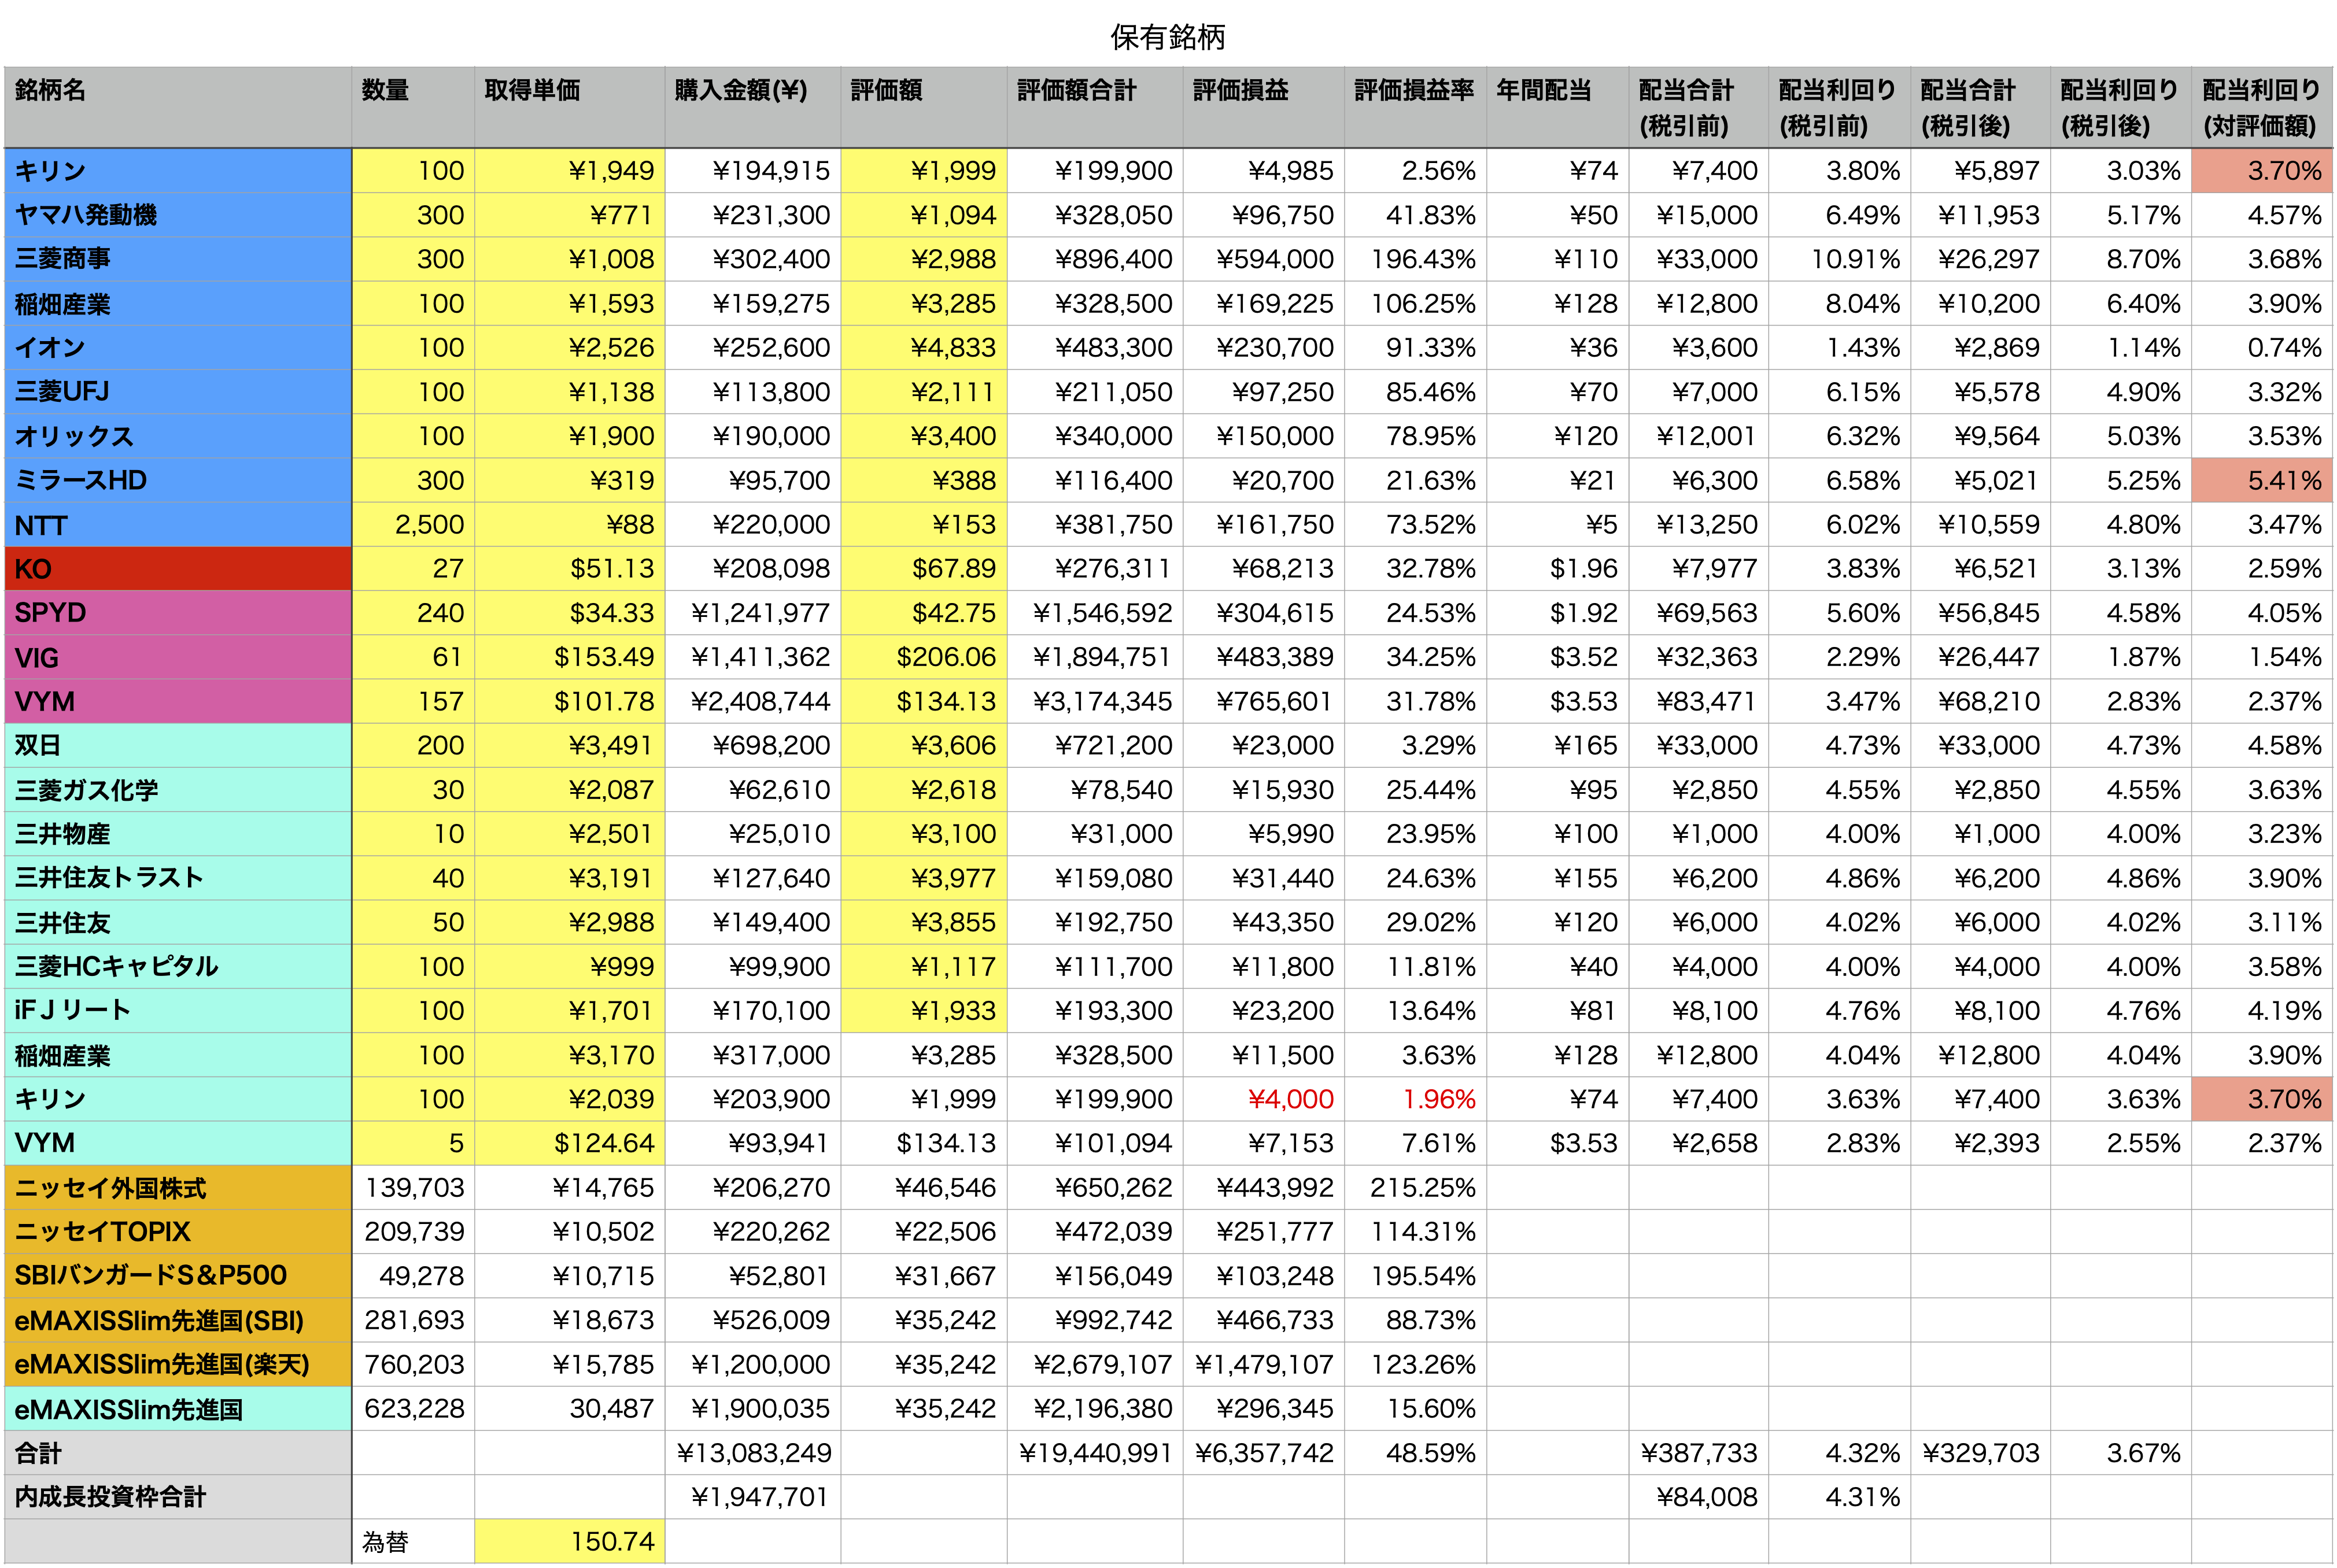Select the 三井住友トラスト name cell

click(178, 878)
